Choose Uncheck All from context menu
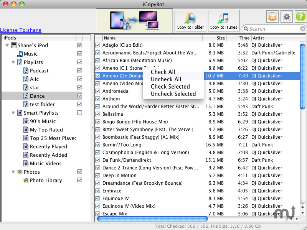The width and height of the screenshot is (307, 230). (166, 79)
